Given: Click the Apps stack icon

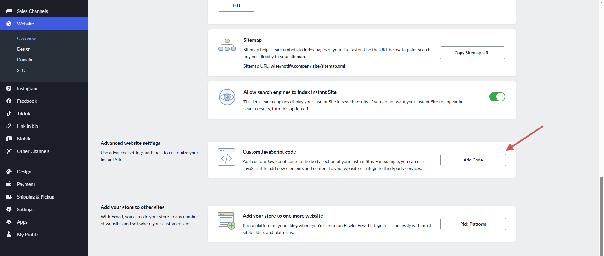Looking at the screenshot, I should tap(9, 222).
